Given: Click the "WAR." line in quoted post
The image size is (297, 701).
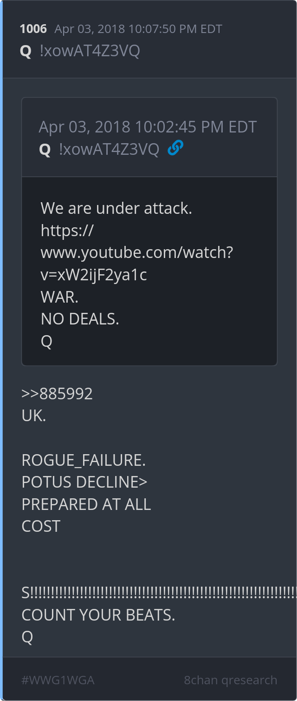Looking at the screenshot, I should [x=59, y=297].
